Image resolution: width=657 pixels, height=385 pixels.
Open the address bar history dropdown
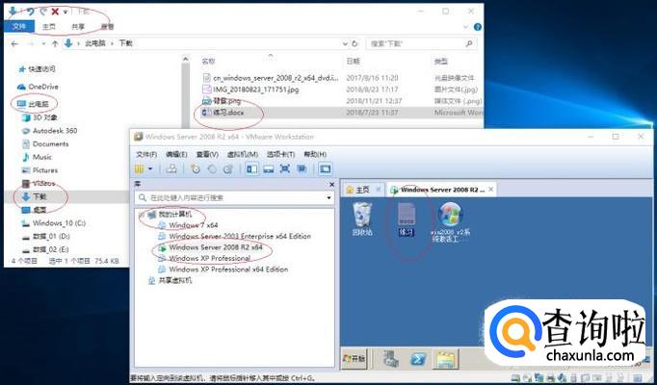click(x=345, y=43)
